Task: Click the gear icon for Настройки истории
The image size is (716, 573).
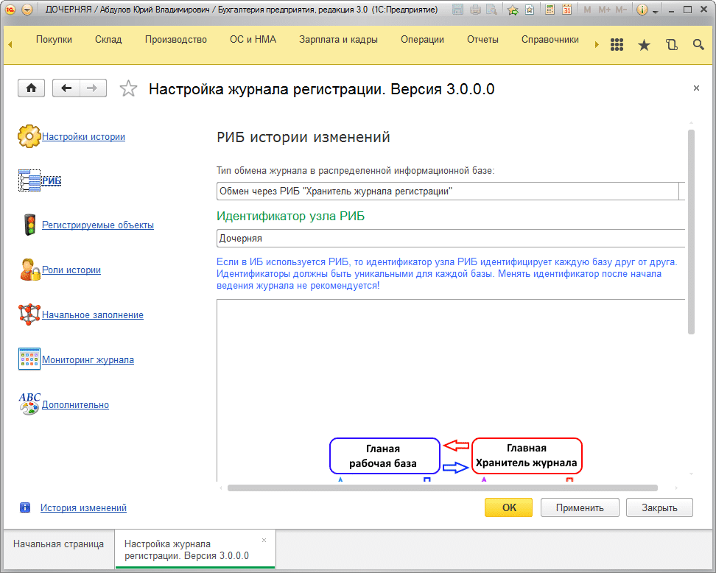Action: click(x=29, y=136)
